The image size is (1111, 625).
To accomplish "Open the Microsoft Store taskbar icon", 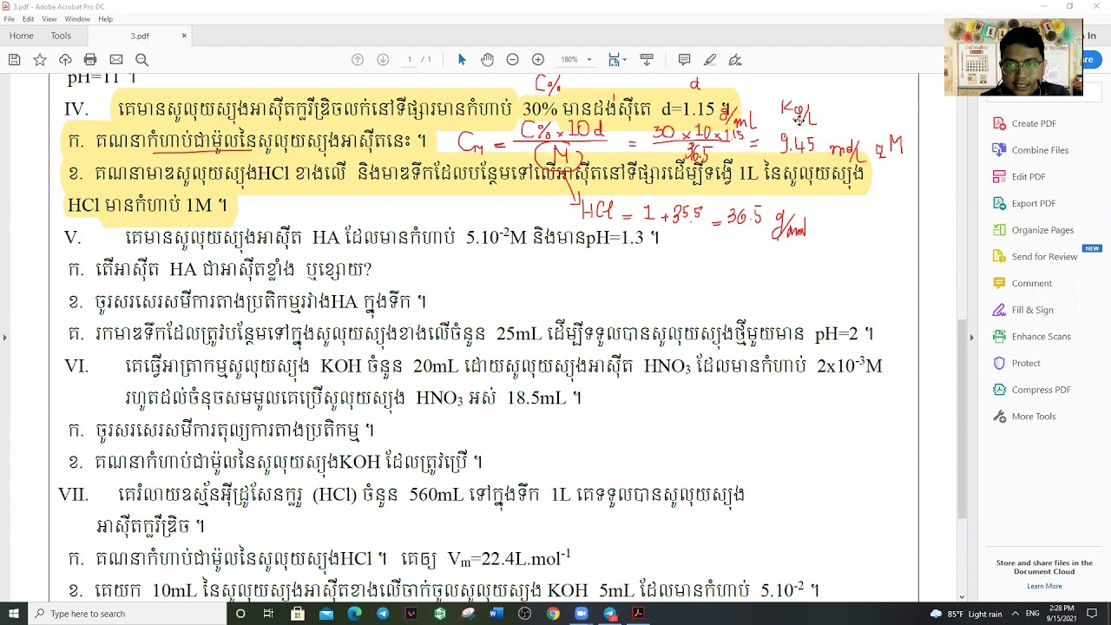I will point(298,614).
